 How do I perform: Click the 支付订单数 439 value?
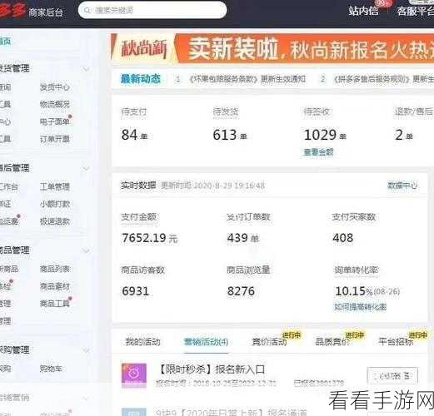coord(243,238)
